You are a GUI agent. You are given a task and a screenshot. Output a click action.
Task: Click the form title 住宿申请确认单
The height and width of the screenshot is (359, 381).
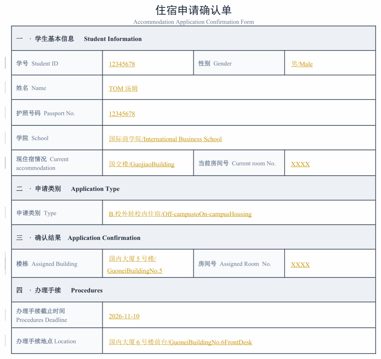[193, 10]
